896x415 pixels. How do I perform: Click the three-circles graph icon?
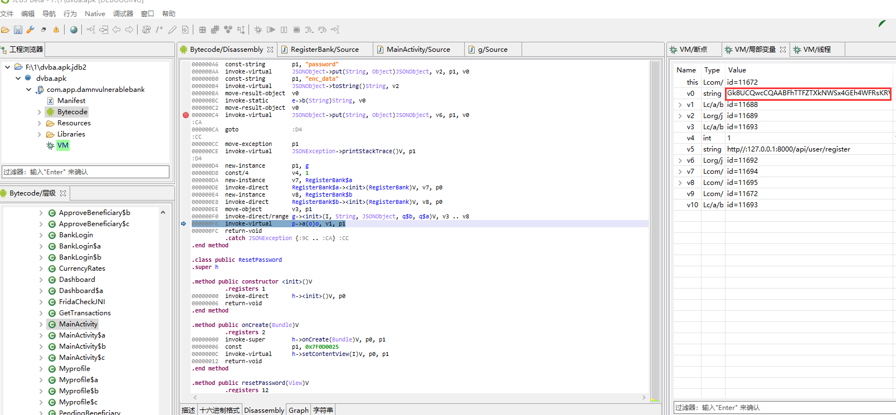point(228,30)
